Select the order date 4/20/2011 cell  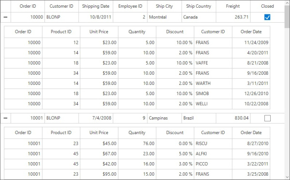(x=251, y=53)
